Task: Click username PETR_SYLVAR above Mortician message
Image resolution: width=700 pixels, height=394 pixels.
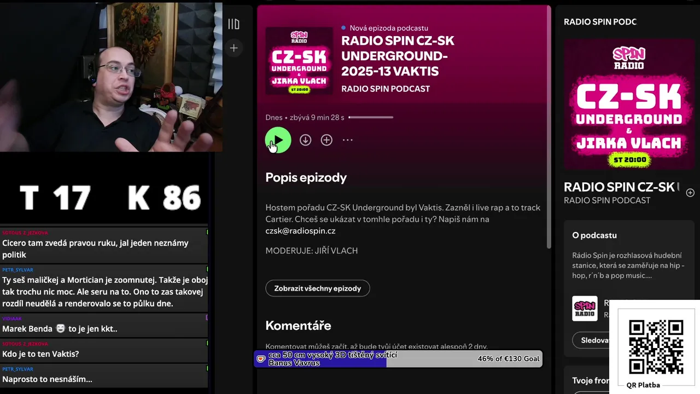Action: [17, 270]
